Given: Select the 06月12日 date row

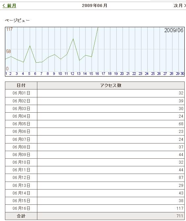Looking at the screenshot, I should [x=95, y=178].
